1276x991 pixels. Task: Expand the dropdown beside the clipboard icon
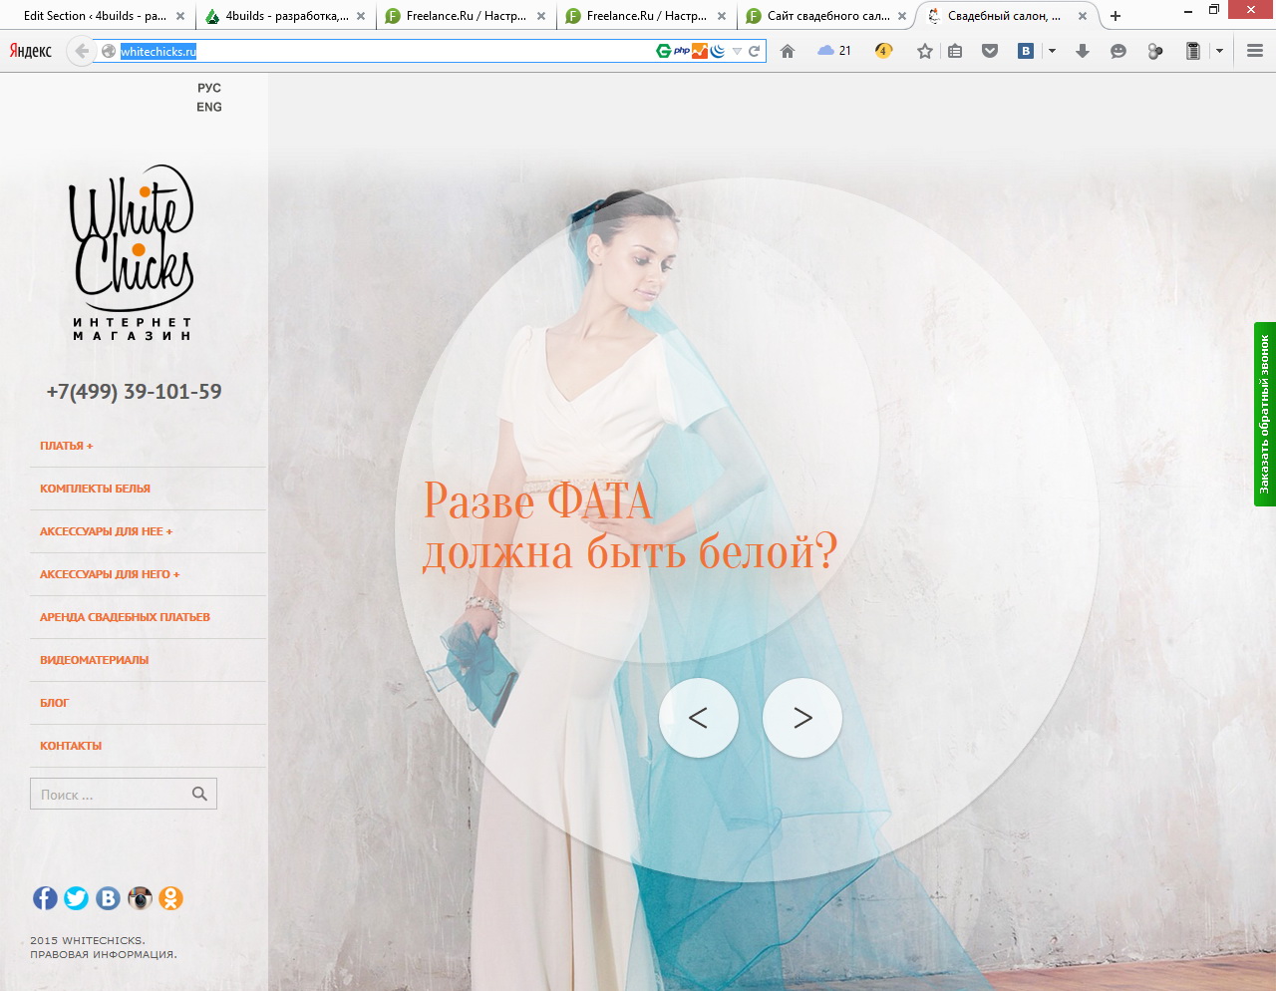[1219, 51]
